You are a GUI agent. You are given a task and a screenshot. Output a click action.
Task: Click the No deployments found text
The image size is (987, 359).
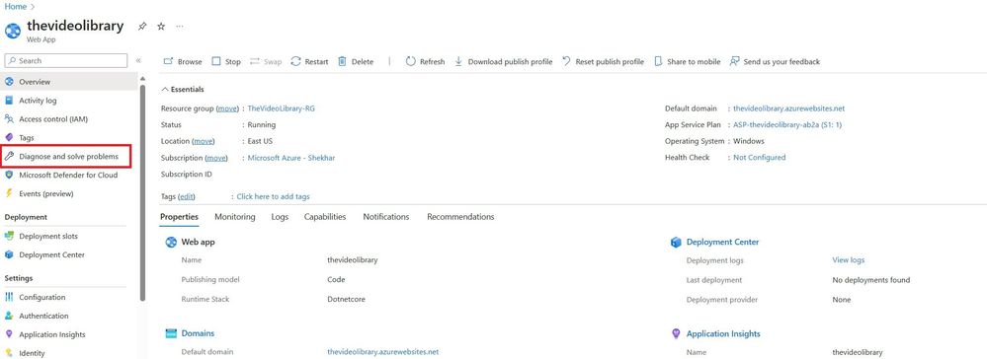pyautogui.click(x=871, y=280)
